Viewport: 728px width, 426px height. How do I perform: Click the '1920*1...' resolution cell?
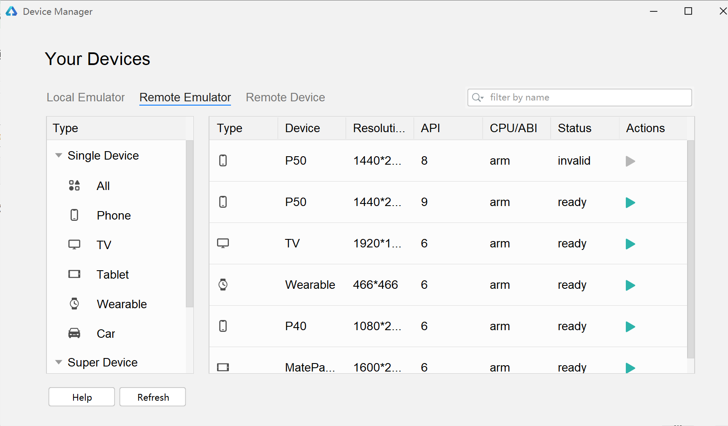click(377, 243)
